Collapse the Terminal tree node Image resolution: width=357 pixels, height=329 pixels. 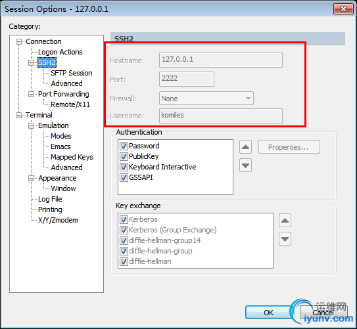pos(18,115)
